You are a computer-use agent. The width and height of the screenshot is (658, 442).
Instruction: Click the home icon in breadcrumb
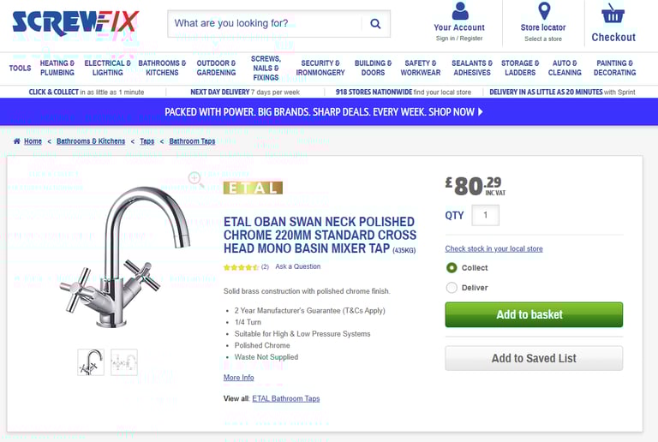(x=17, y=141)
